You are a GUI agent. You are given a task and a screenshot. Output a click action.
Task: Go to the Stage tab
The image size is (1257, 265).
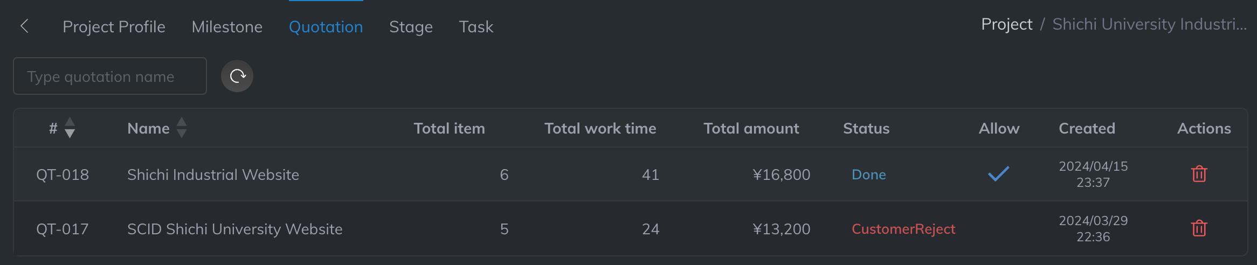pos(411,26)
